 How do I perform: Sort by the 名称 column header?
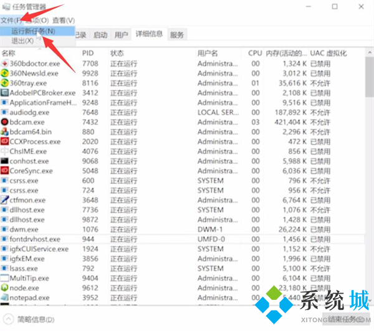(40, 53)
